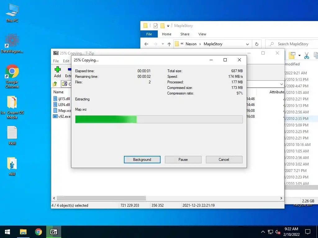The image size is (318, 238).
Task: Click the Explorer Cut scissors icon
Action: 307,55
